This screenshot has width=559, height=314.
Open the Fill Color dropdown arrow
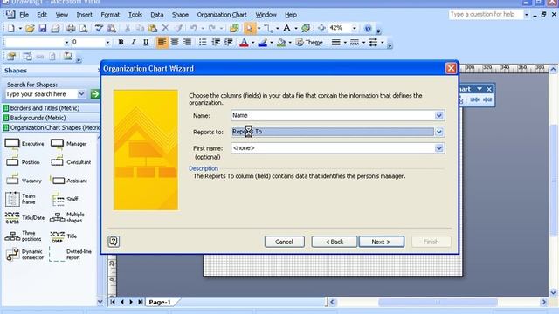click(x=290, y=43)
